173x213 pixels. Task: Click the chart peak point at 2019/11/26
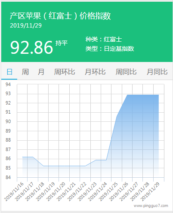coord(127,95)
